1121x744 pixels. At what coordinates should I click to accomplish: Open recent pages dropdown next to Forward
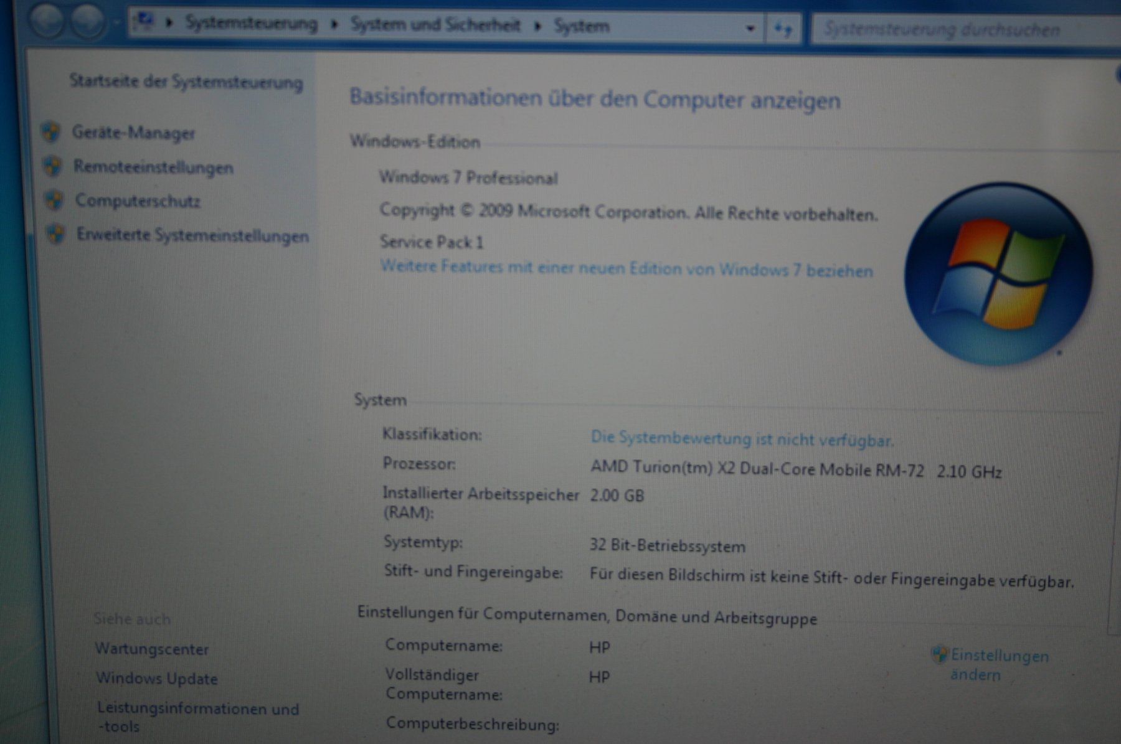tap(116, 21)
